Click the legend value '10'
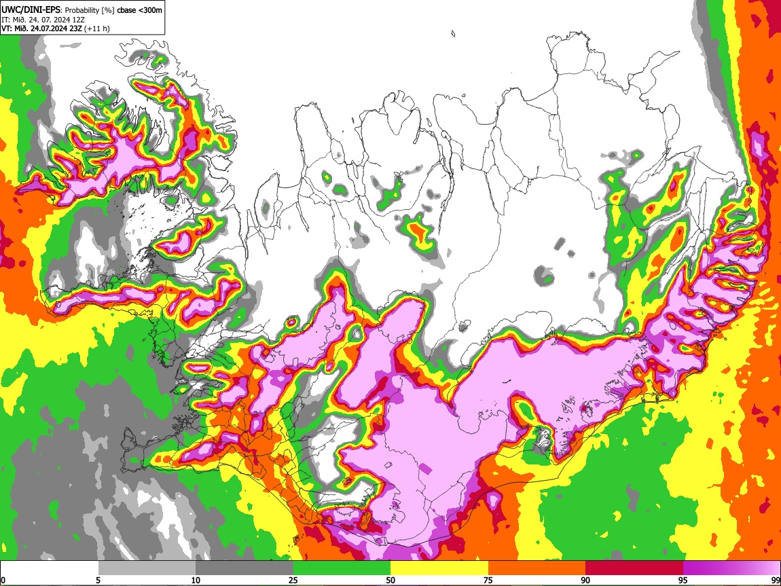The image size is (781, 586). click(196, 580)
